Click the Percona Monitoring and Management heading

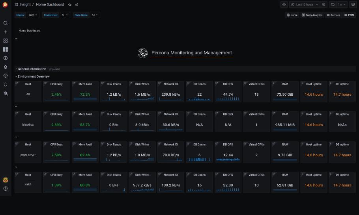tap(192, 53)
